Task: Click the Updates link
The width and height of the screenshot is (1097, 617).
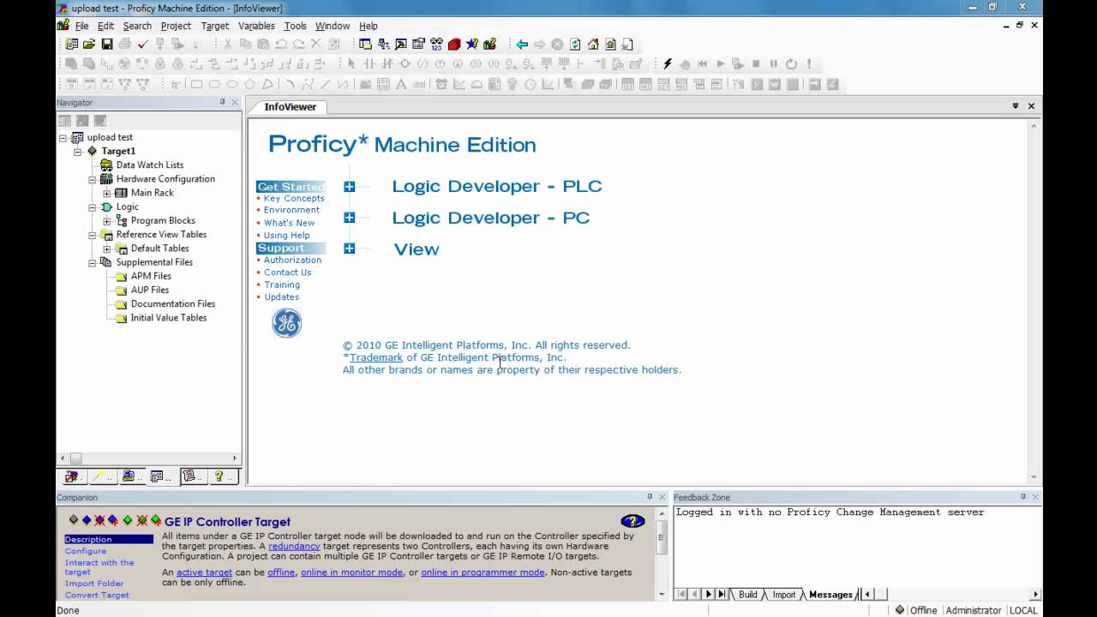Action: (x=281, y=297)
